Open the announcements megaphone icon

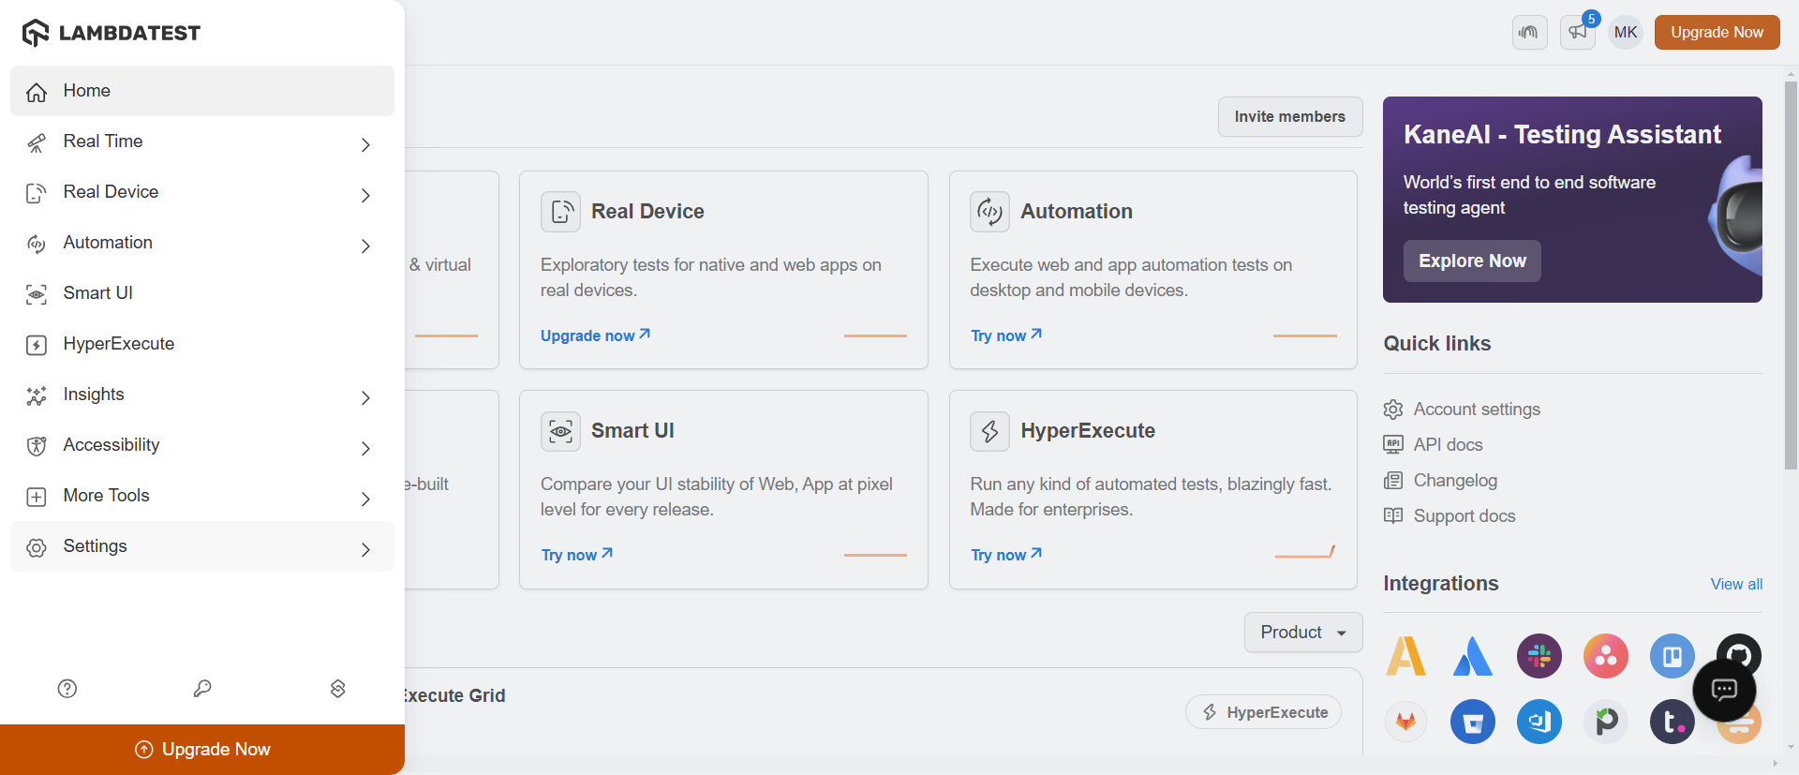pos(1578,33)
